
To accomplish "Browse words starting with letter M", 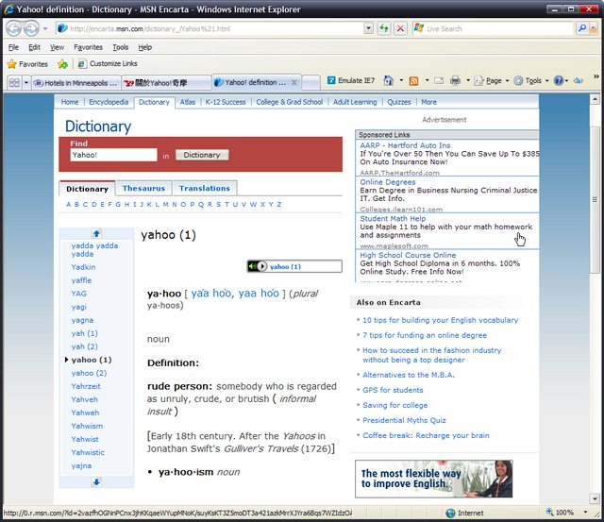I will tap(166, 205).
